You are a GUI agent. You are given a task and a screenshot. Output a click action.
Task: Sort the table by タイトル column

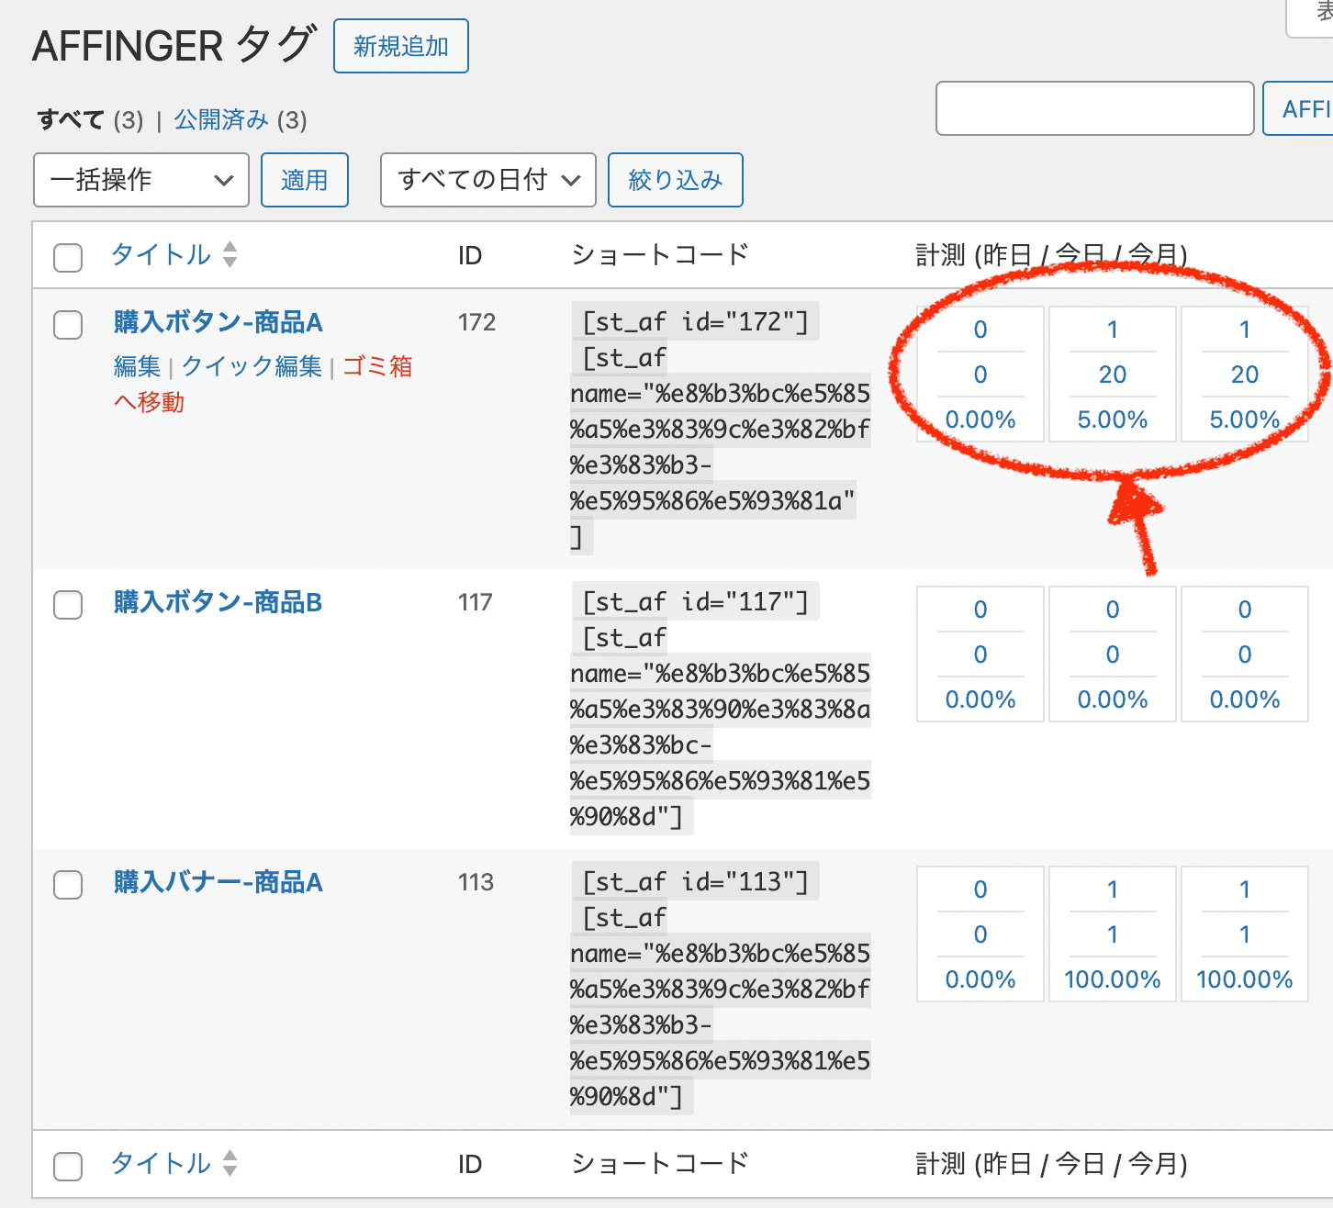coord(159,255)
